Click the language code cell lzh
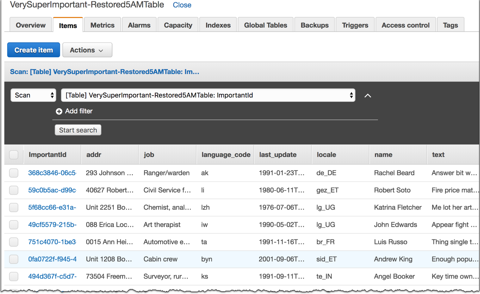Screen dimensions: 480x294 pos(205,207)
